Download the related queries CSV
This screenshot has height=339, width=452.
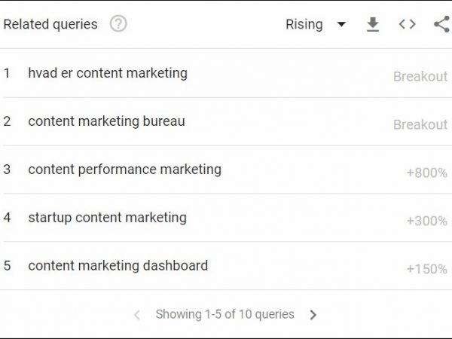point(372,24)
